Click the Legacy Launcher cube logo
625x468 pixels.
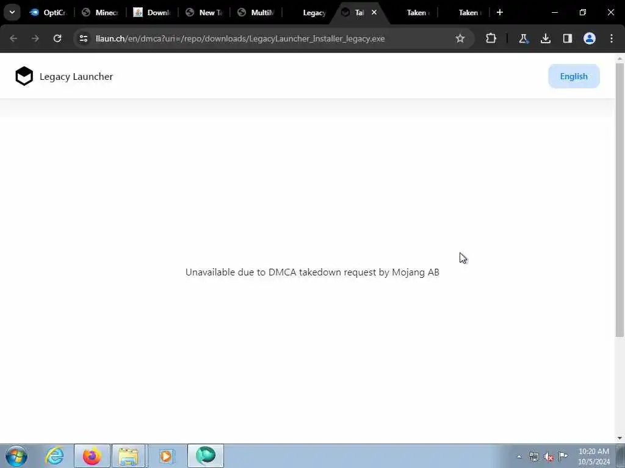(x=24, y=76)
